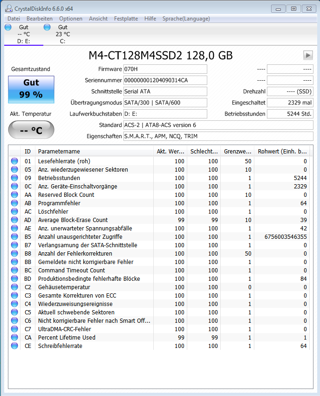Click the status orb of the BD fehlerhafte Blöcke row

pyautogui.click(x=14, y=278)
